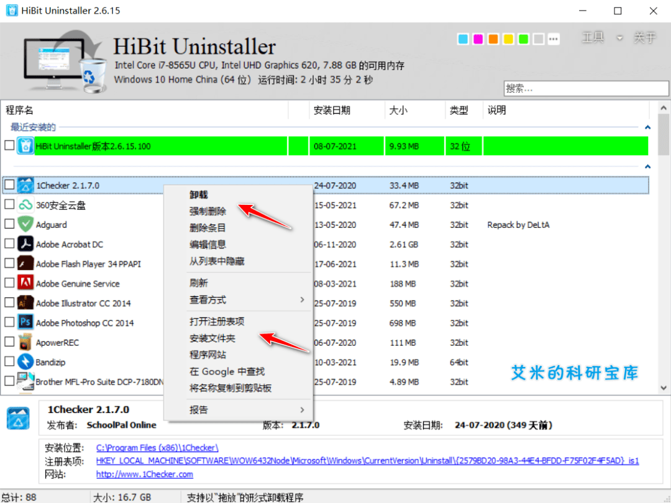Collapse the 最近安装的 group

click(648, 127)
